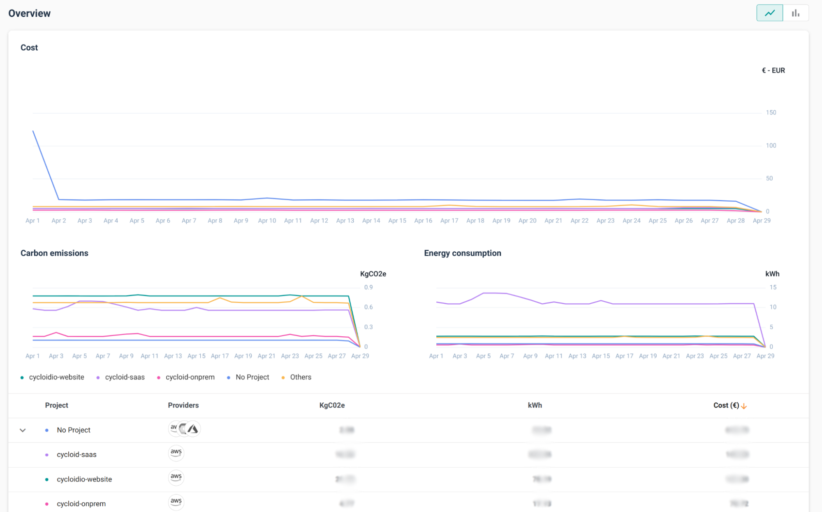The width and height of the screenshot is (822, 512).
Task: Click Azure provider icon in No Project row
Action: click(193, 429)
